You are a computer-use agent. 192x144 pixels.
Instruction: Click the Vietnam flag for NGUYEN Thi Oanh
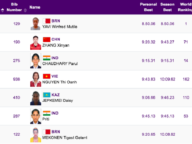[46, 76]
